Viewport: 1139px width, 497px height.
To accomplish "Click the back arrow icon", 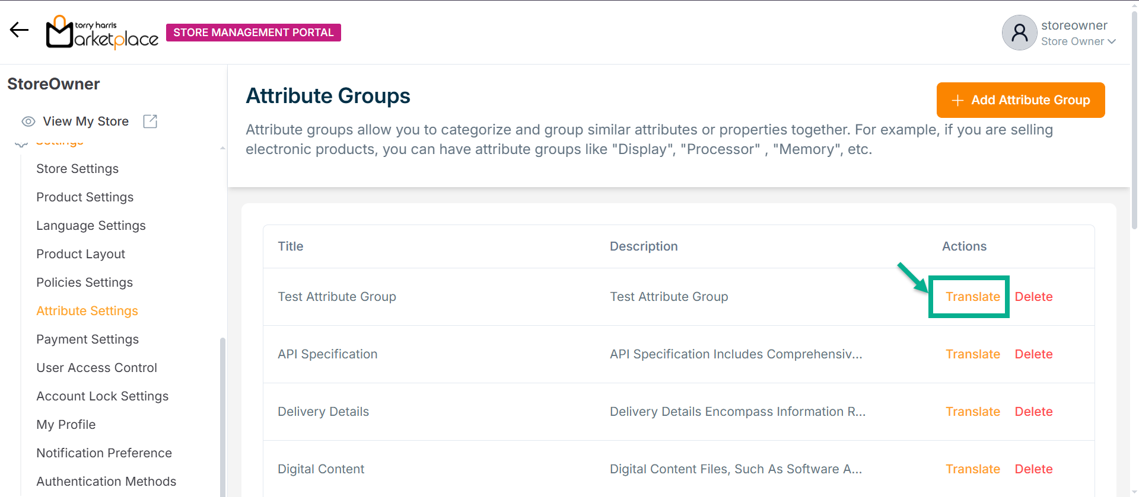I will 19,30.
